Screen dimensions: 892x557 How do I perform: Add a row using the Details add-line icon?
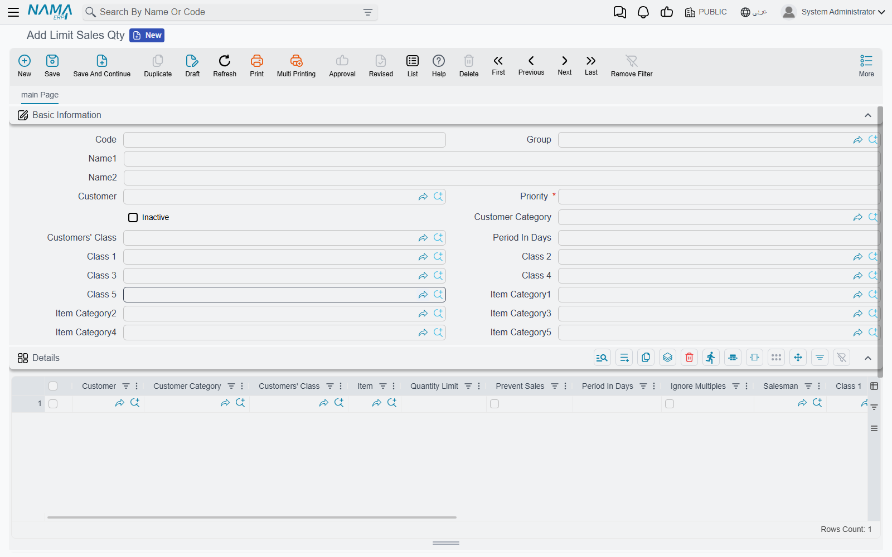(624, 358)
